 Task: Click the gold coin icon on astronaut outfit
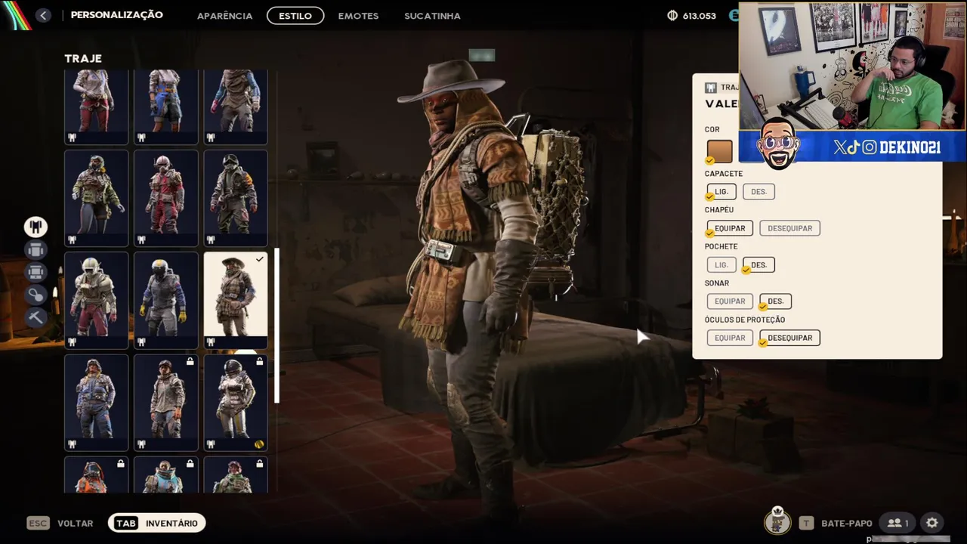click(x=259, y=444)
